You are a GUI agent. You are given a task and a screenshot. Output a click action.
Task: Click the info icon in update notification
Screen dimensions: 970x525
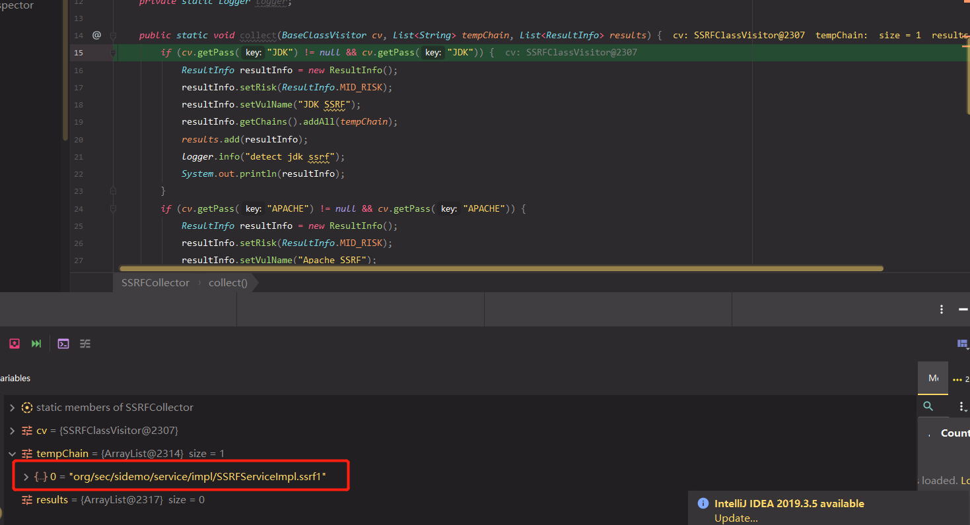703,503
